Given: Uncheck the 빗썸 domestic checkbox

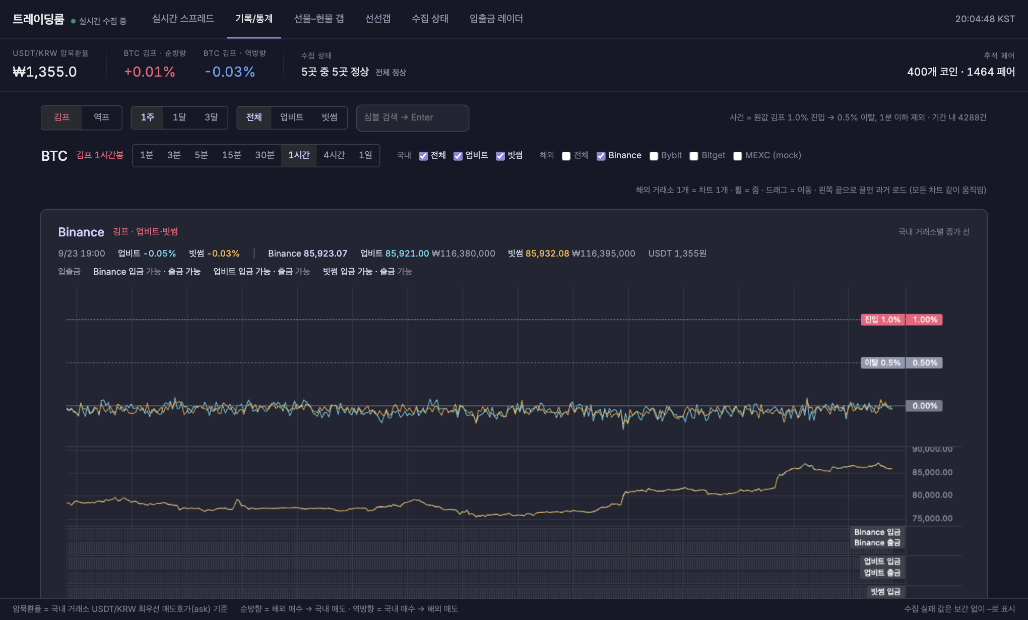Looking at the screenshot, I should tap(500, 156).
